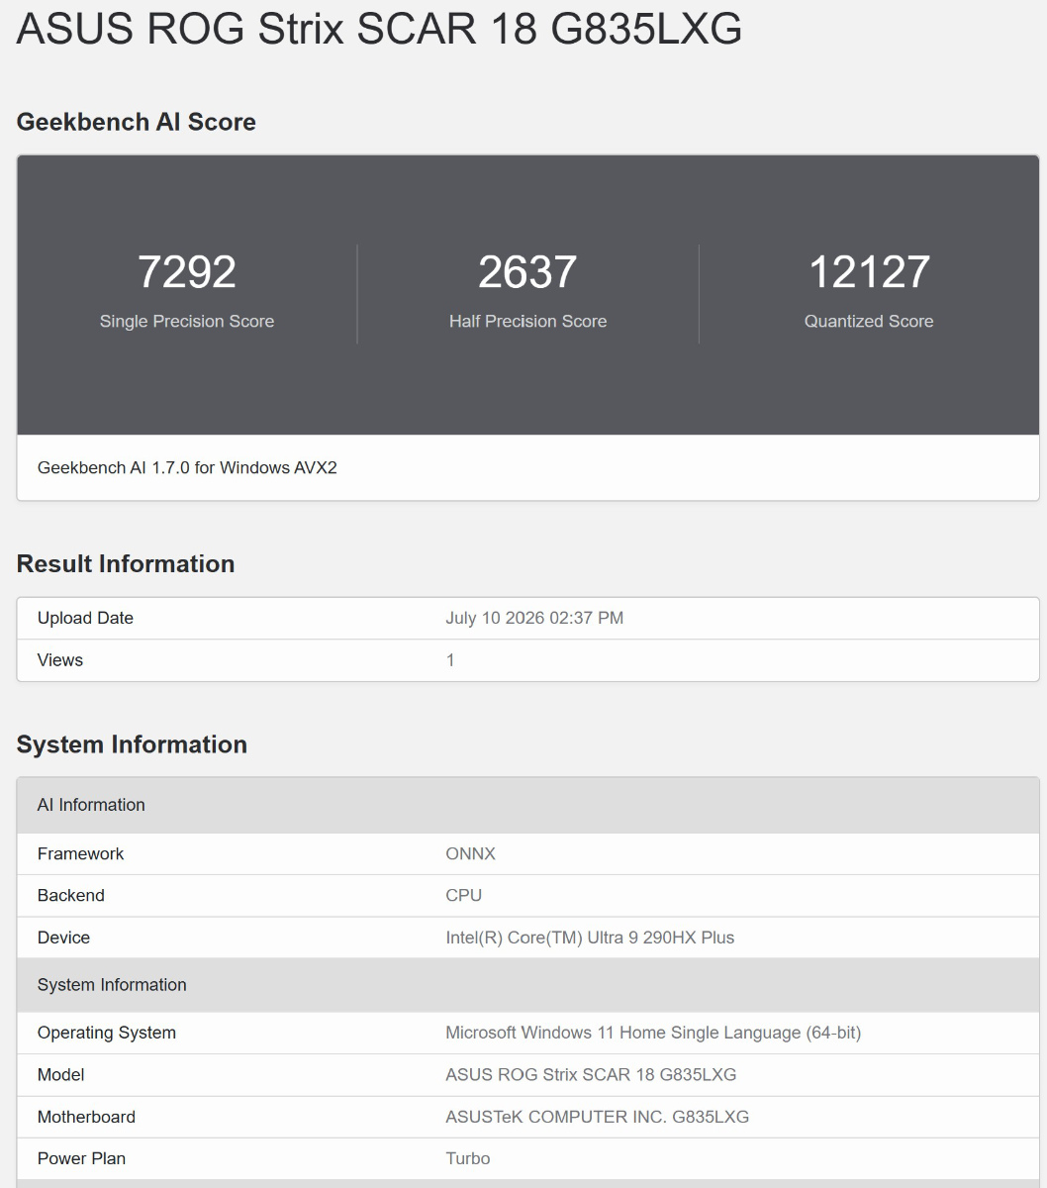Click the Motherboard row label

(86, 1117)
